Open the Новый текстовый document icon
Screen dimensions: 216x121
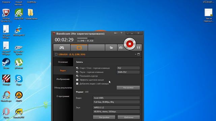(19, 3)
